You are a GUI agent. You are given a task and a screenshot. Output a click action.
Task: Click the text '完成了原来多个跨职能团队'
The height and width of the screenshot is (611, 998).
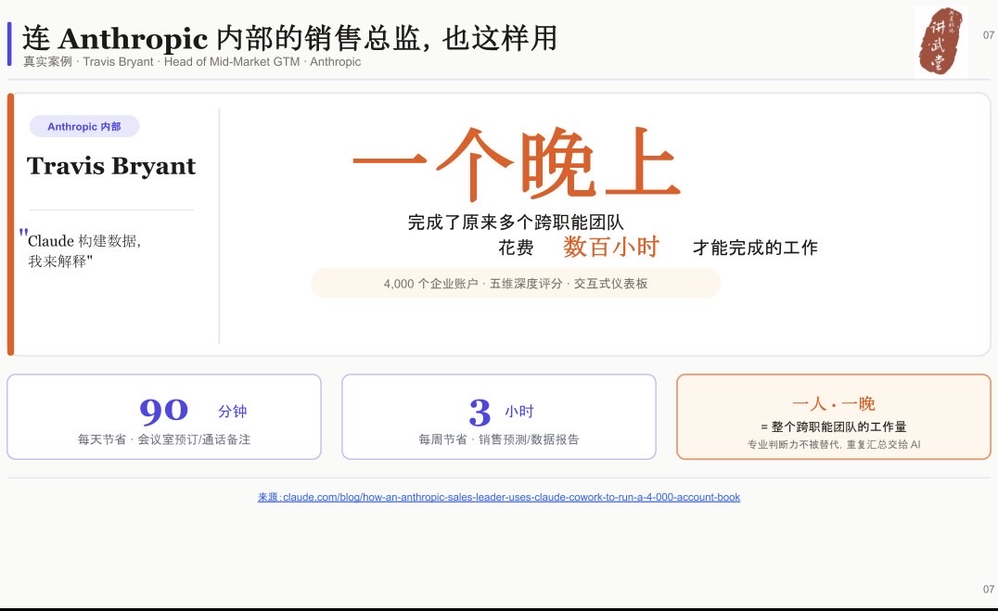[x=516, y=223]
